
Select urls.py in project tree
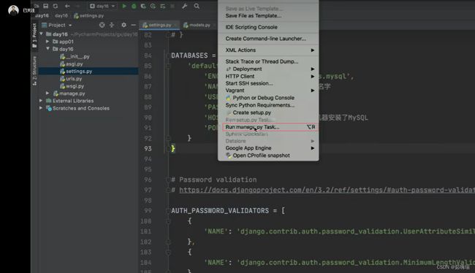pos(71,79)
